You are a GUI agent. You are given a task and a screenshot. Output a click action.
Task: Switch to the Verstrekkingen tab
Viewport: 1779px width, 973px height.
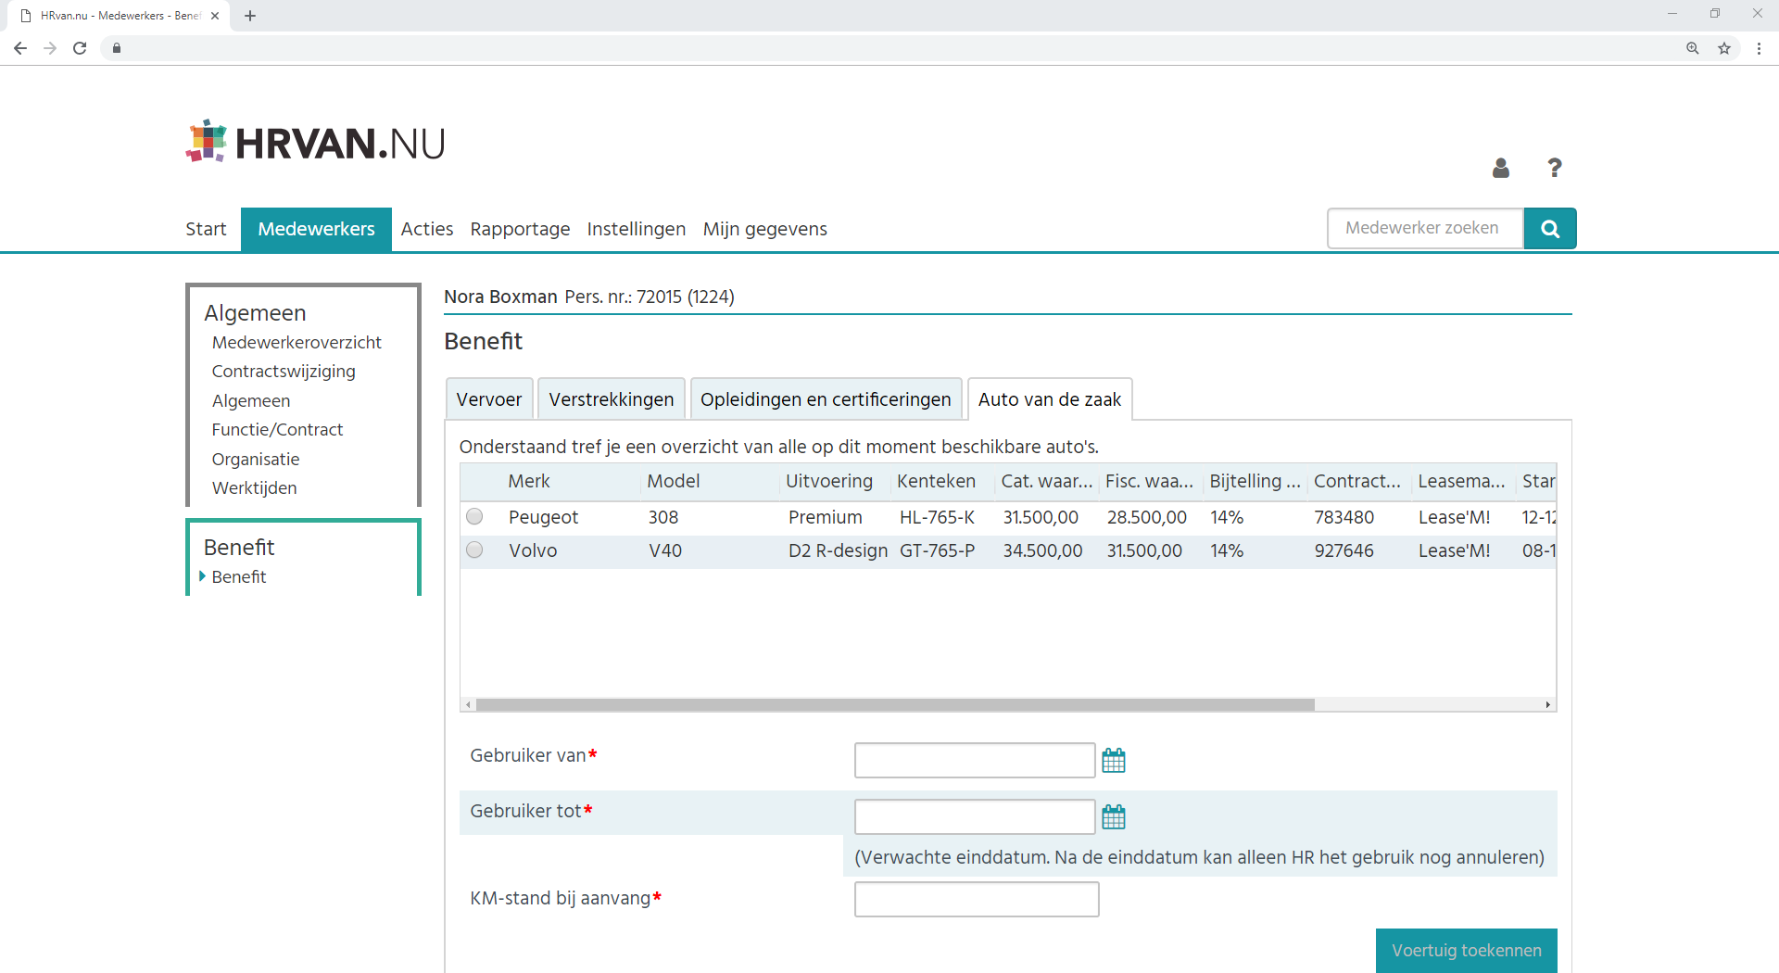[612, 399]
